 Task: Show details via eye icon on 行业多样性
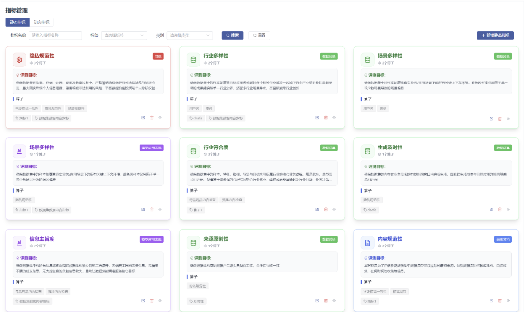click(335, 118)
